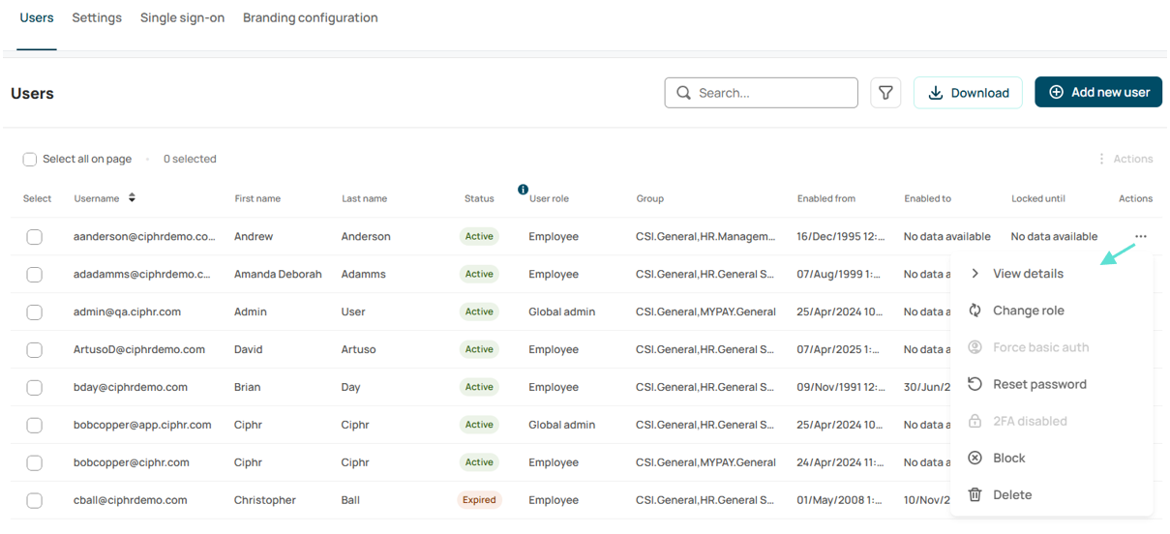Select checkbox for cball@ciphrdemo.com row
The width and height of the screenshot is (1170, 534).
click(x=34, y=500)
